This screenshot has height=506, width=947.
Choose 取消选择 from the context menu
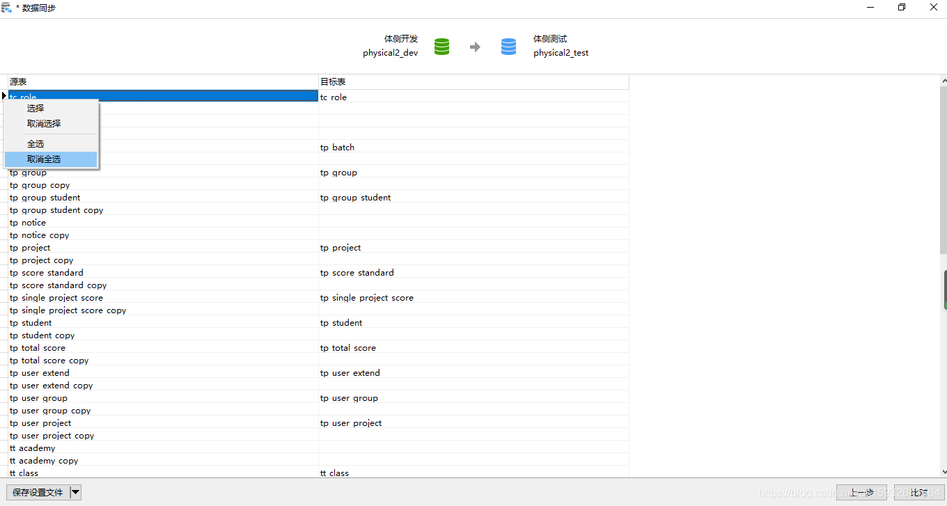coord(51,123)
